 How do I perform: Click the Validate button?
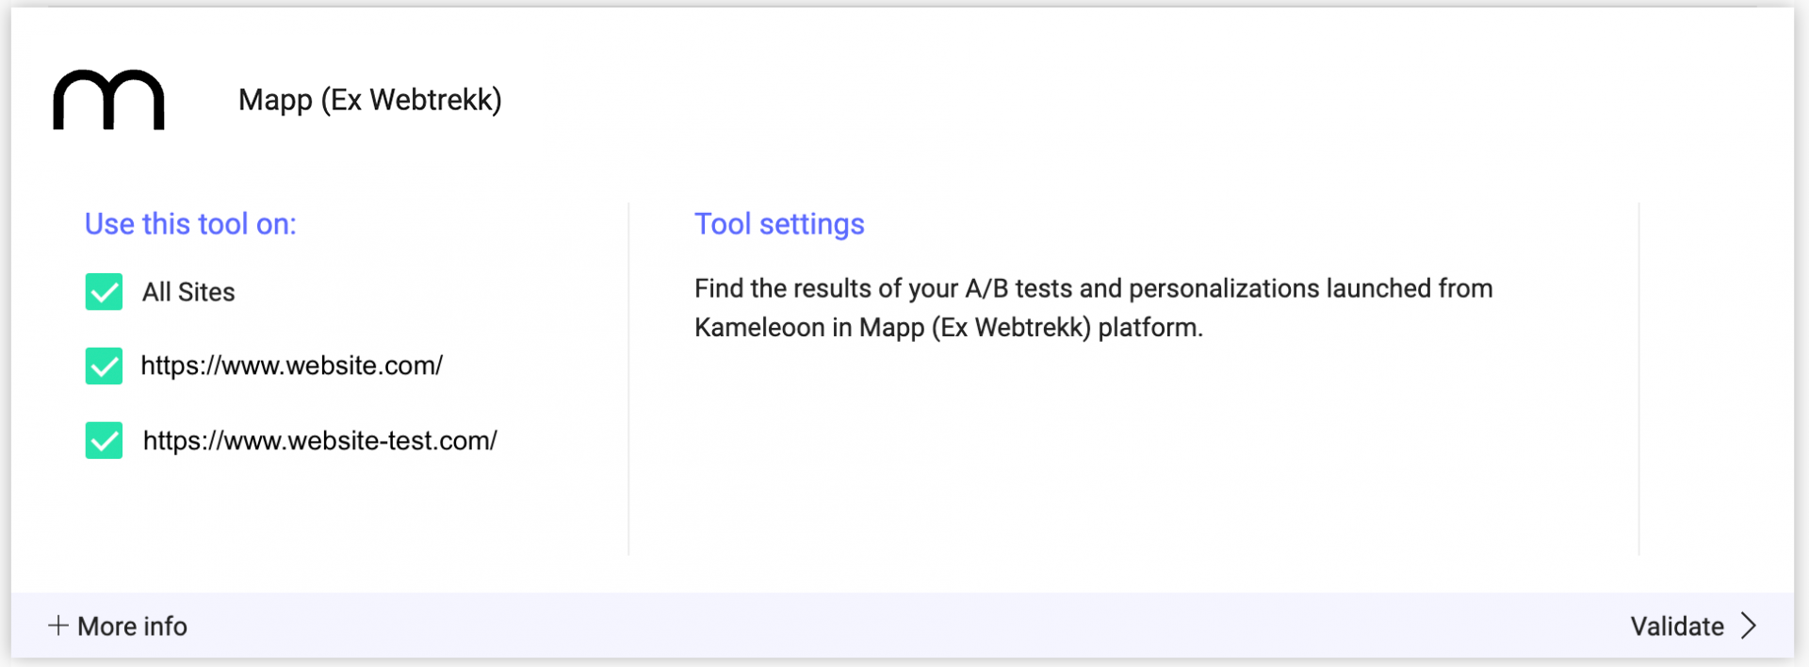click(x=1694, y=626)
